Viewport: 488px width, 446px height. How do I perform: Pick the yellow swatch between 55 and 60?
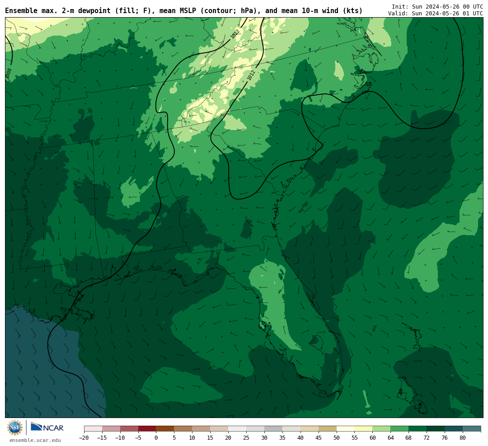point(364,429)
